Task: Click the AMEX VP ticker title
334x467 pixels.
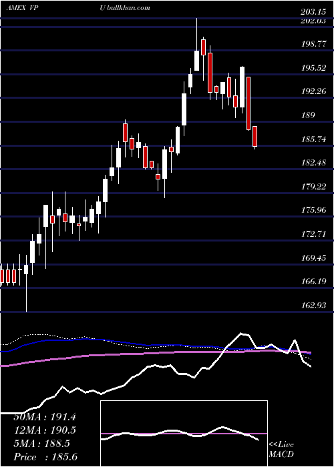Action: 22,8
